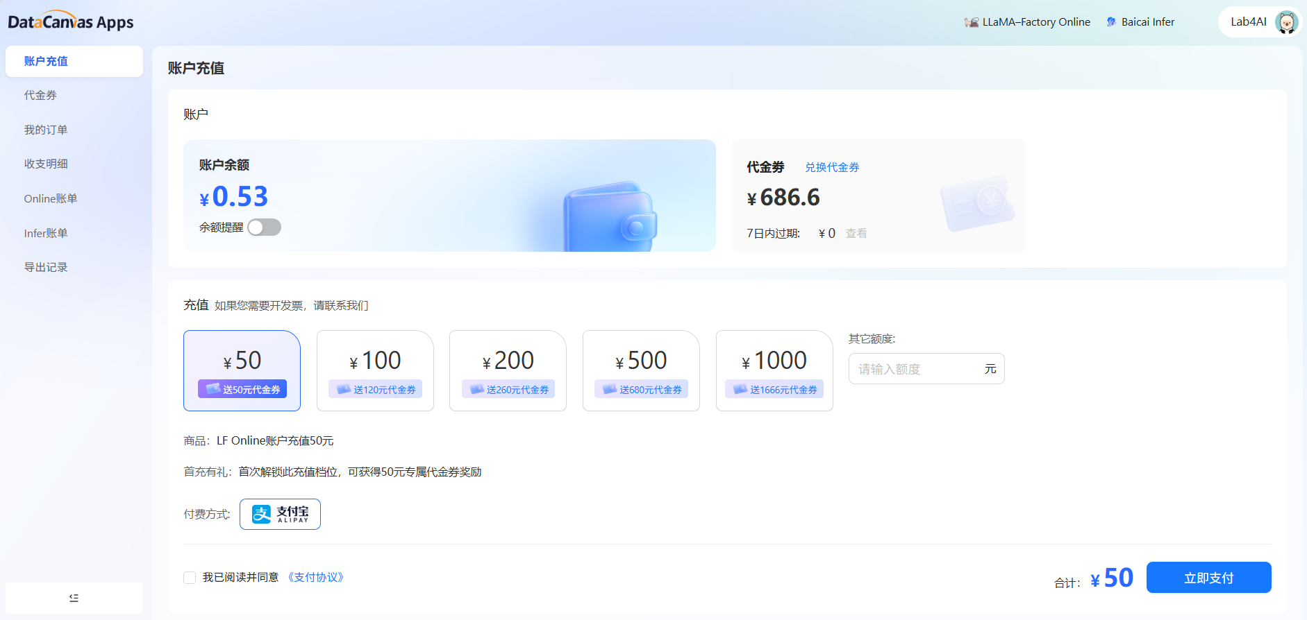Open the 《支付协议》 link
The image size is (1307, 620).
pos(315,577)
